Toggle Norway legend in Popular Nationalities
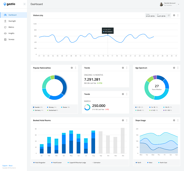This screenshot has width=184, height=171. click(x=52, y=107)
